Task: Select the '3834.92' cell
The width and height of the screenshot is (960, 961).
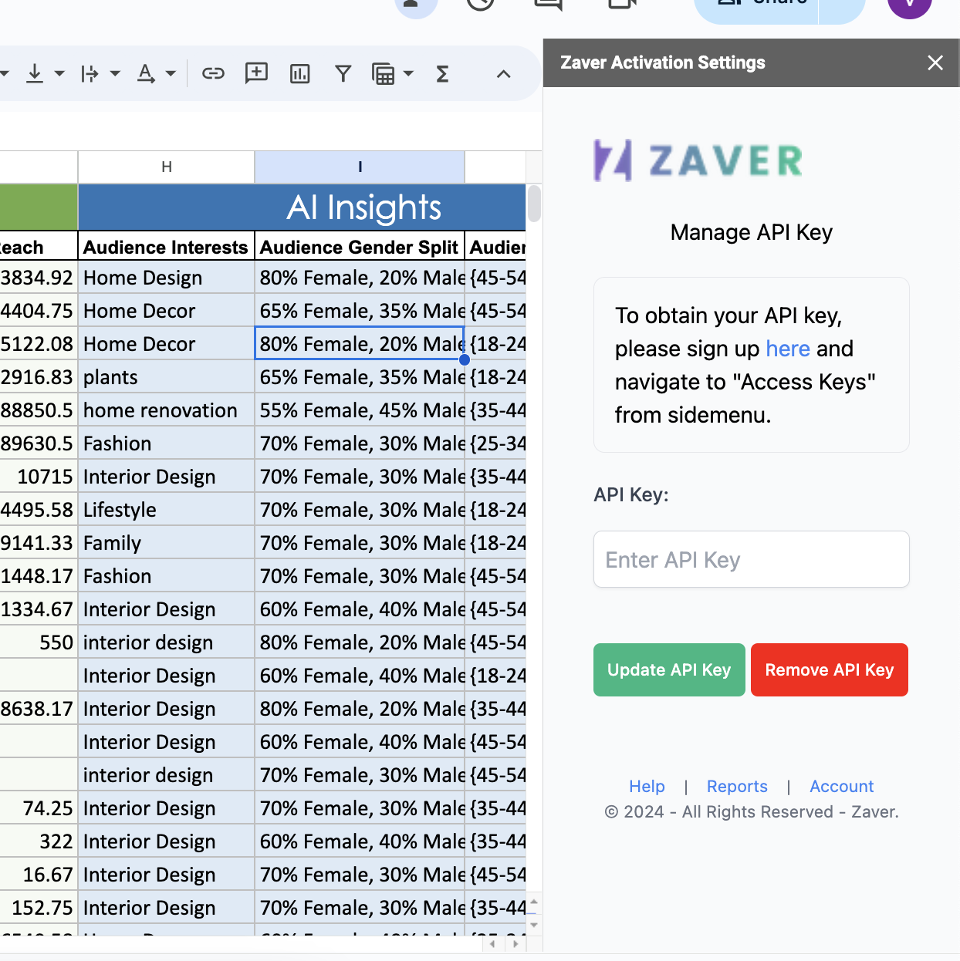Action: [39, 278]
